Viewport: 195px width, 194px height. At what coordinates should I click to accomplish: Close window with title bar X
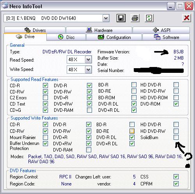coord(189,6)
